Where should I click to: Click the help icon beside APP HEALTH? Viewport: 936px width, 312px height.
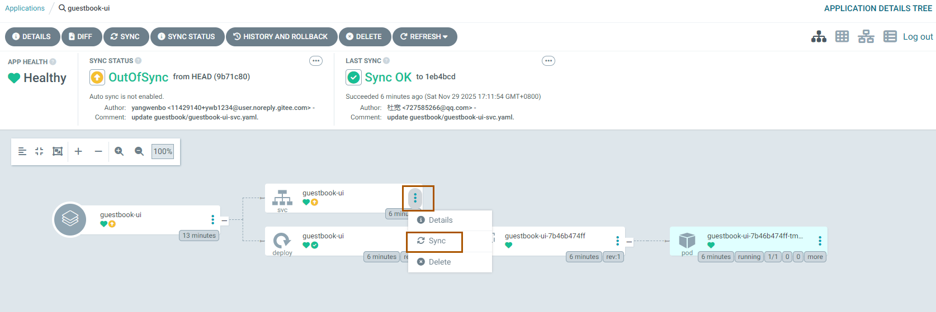click(53, 62)
